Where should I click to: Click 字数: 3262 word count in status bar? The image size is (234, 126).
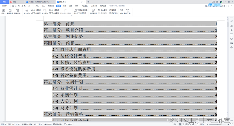point(48,124)
